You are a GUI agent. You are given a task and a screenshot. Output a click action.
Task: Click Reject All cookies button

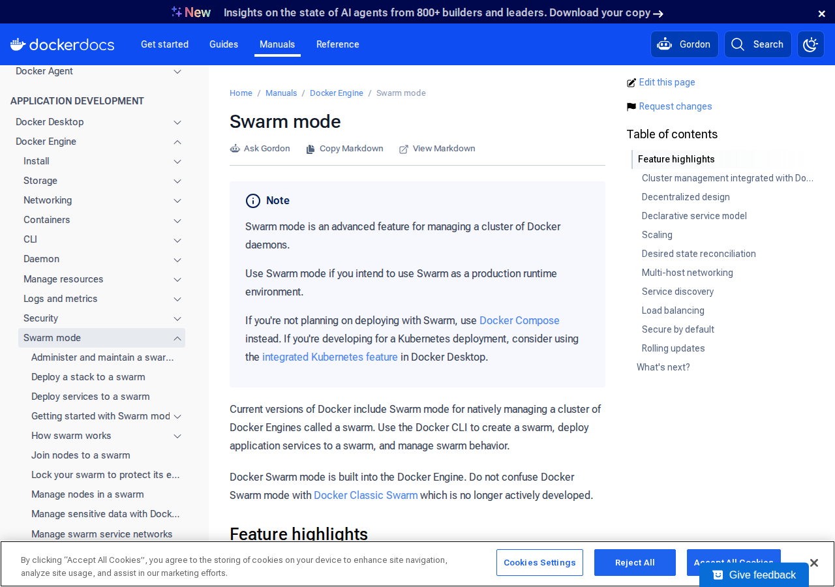pos(635,562)
